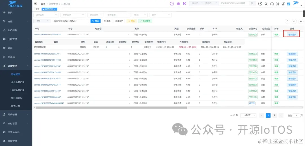The width and height of the screenshot is (305, 146).
Task: Click the cloud download icon
Action: click(272, 4)
